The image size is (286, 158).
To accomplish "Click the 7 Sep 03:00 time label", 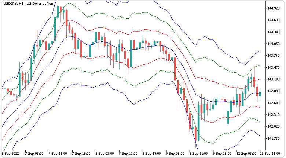I will click(x=34, y=153).
